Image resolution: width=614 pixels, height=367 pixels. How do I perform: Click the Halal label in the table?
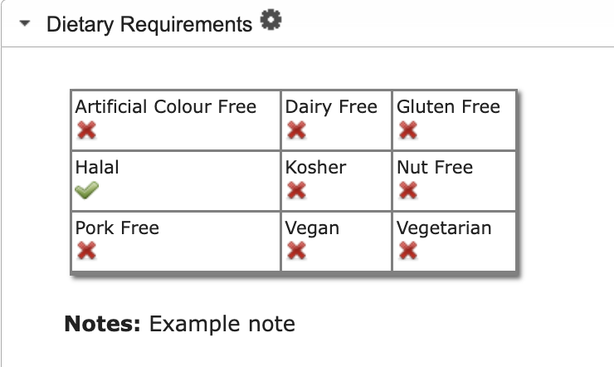tap(97, 167)
